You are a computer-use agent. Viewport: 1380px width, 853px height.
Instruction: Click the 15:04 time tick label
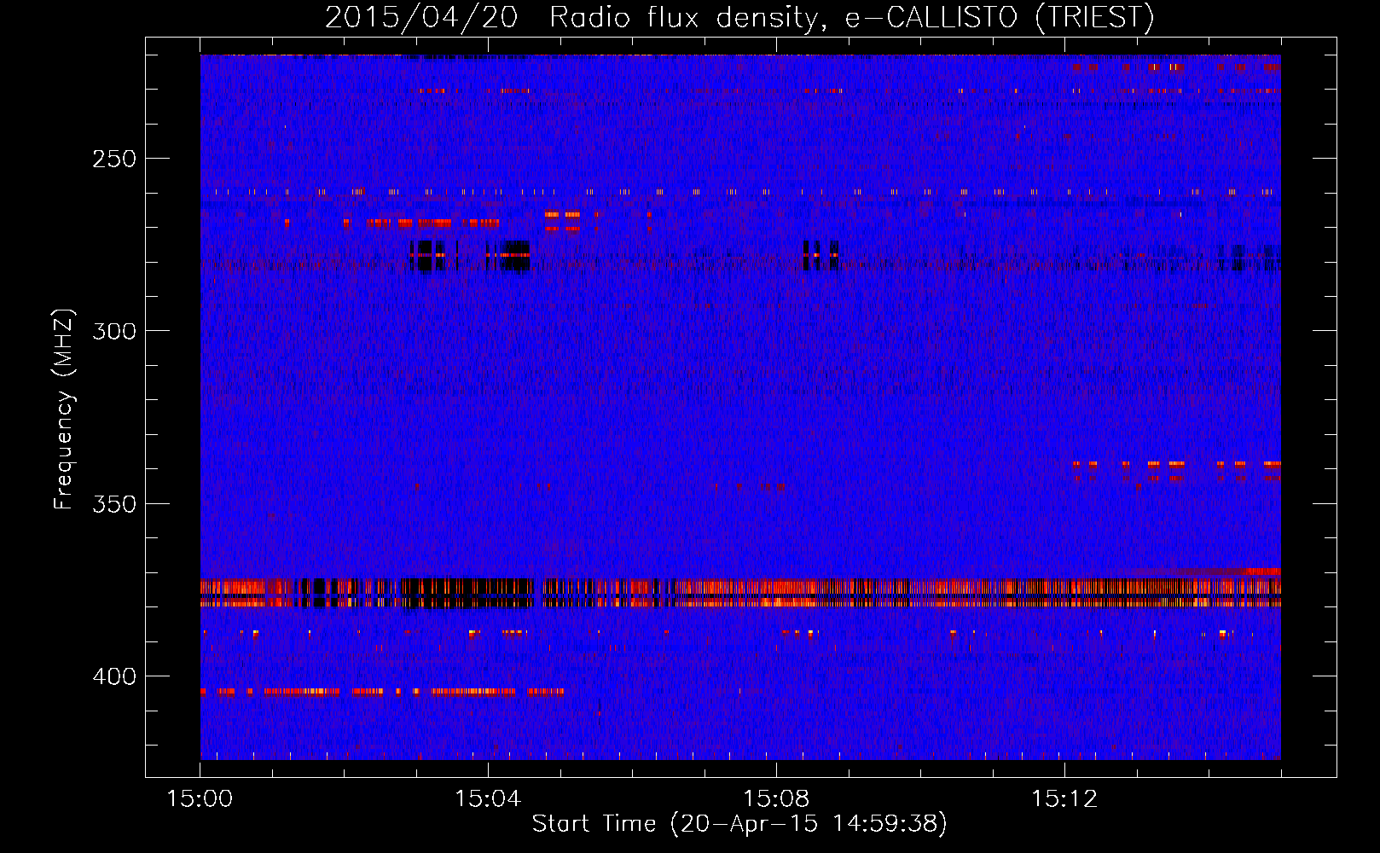[x=488, y=799]
